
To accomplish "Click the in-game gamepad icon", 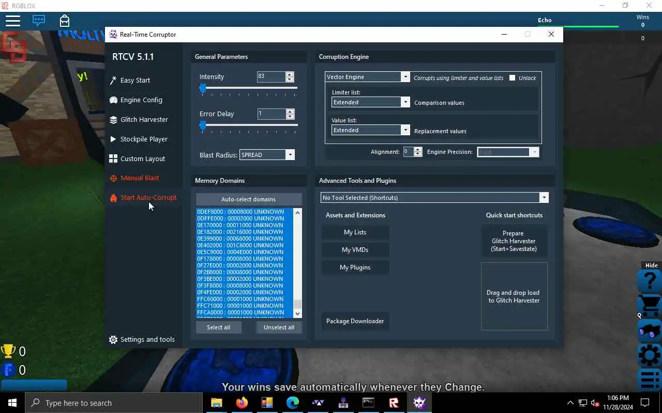I will click(649, 330).
